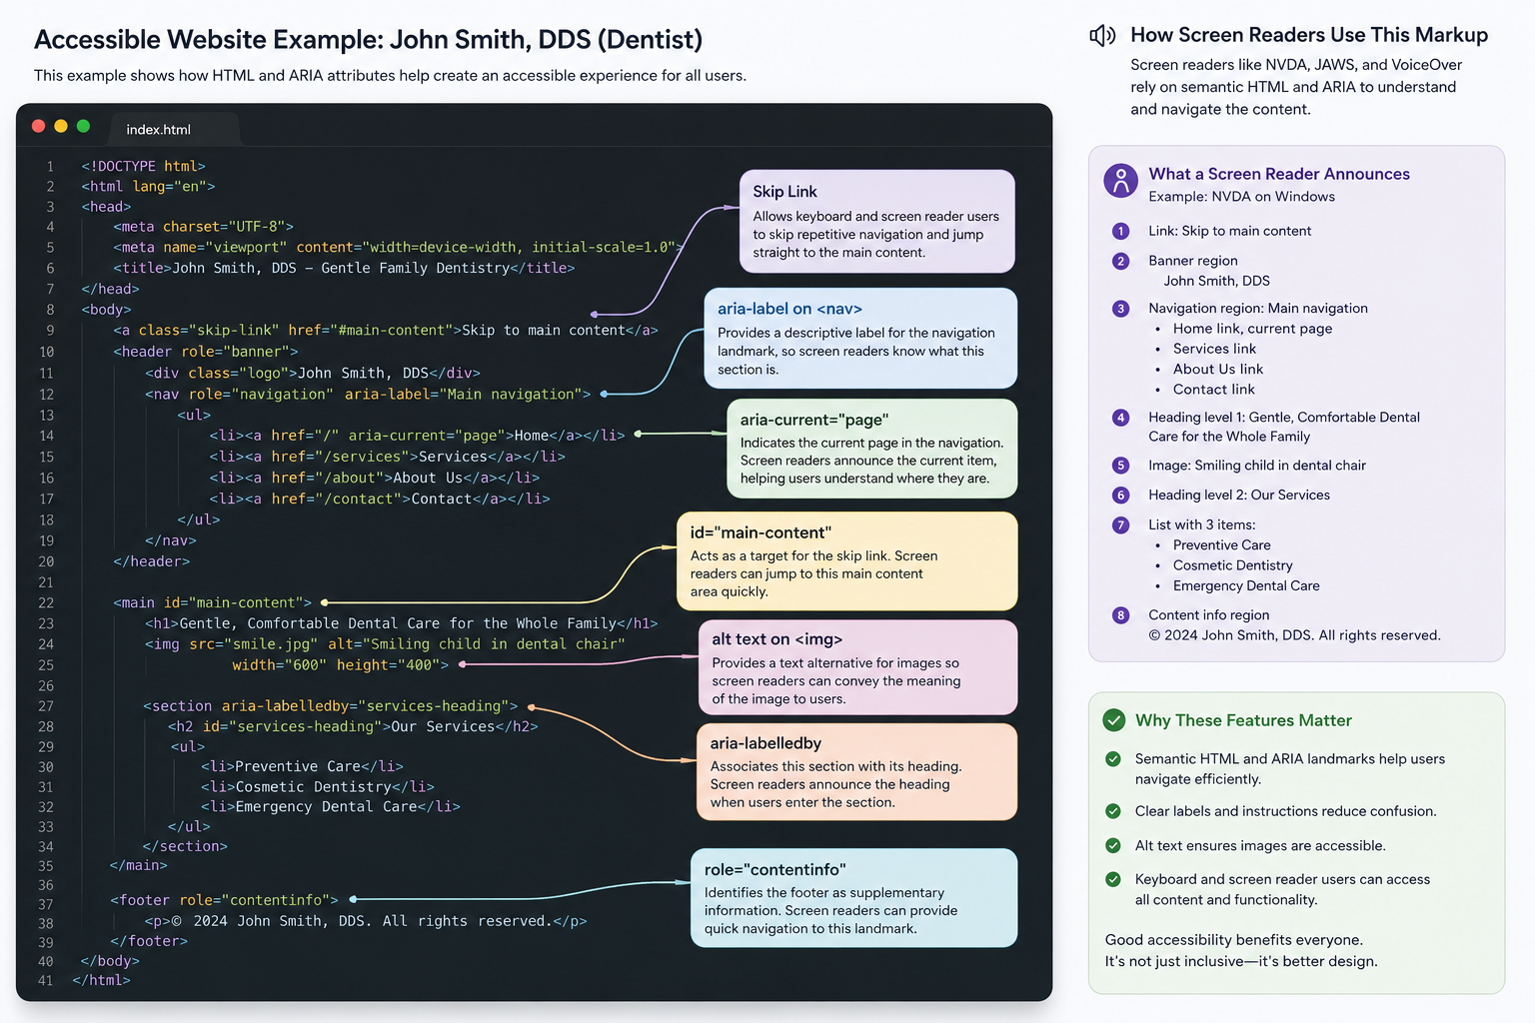Click the closing </html> code line

point(102,980)
